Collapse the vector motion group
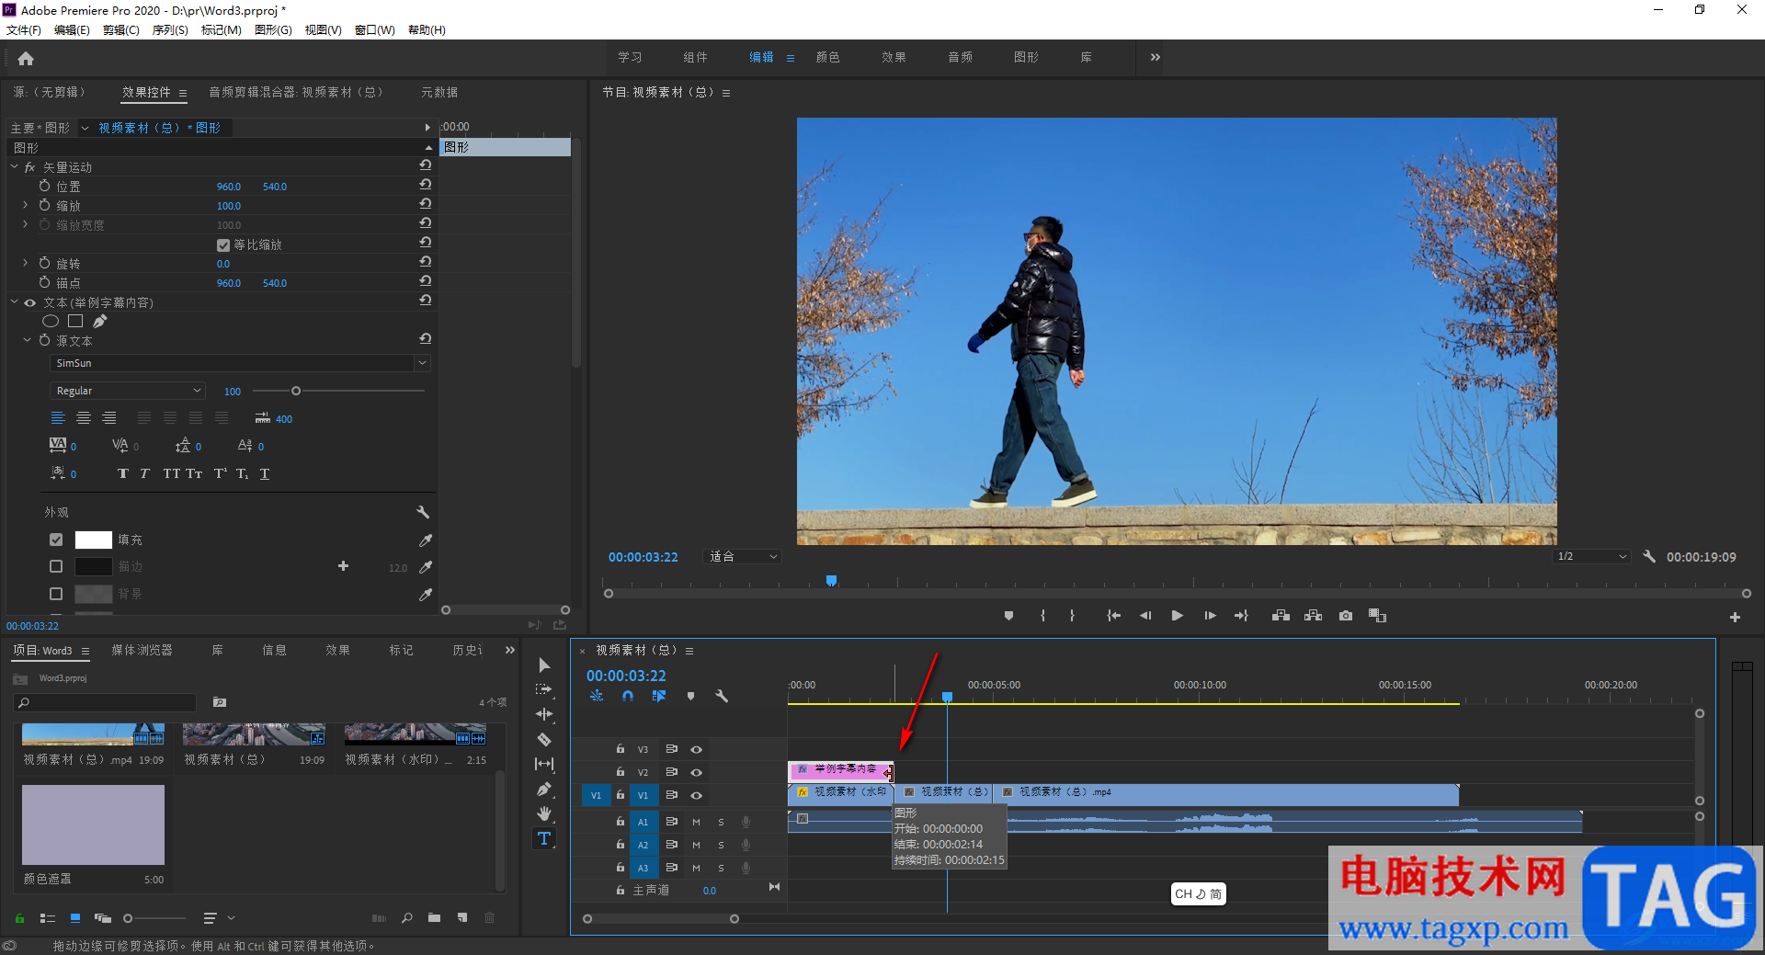 (x=15, y=166)
